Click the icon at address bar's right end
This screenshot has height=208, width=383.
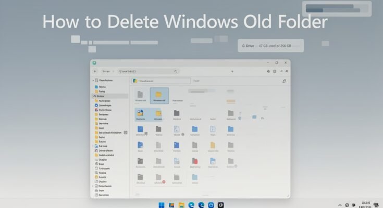(176, 71)
